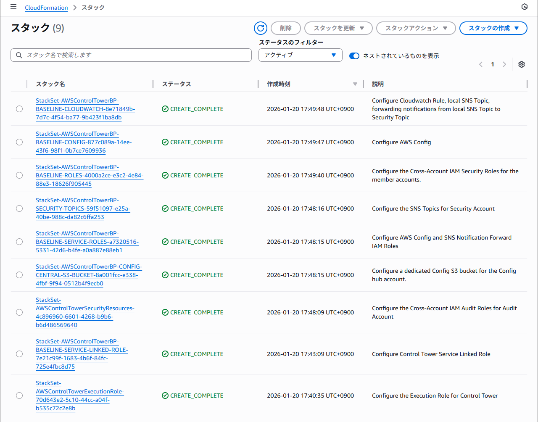The width and height of the screenshot is (538, 422).
Task: Select BASELINE-CLOUDWATCH stack radio button
Action: (19, 109)
